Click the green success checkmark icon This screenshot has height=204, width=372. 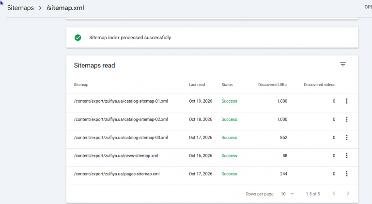[78, 37]
